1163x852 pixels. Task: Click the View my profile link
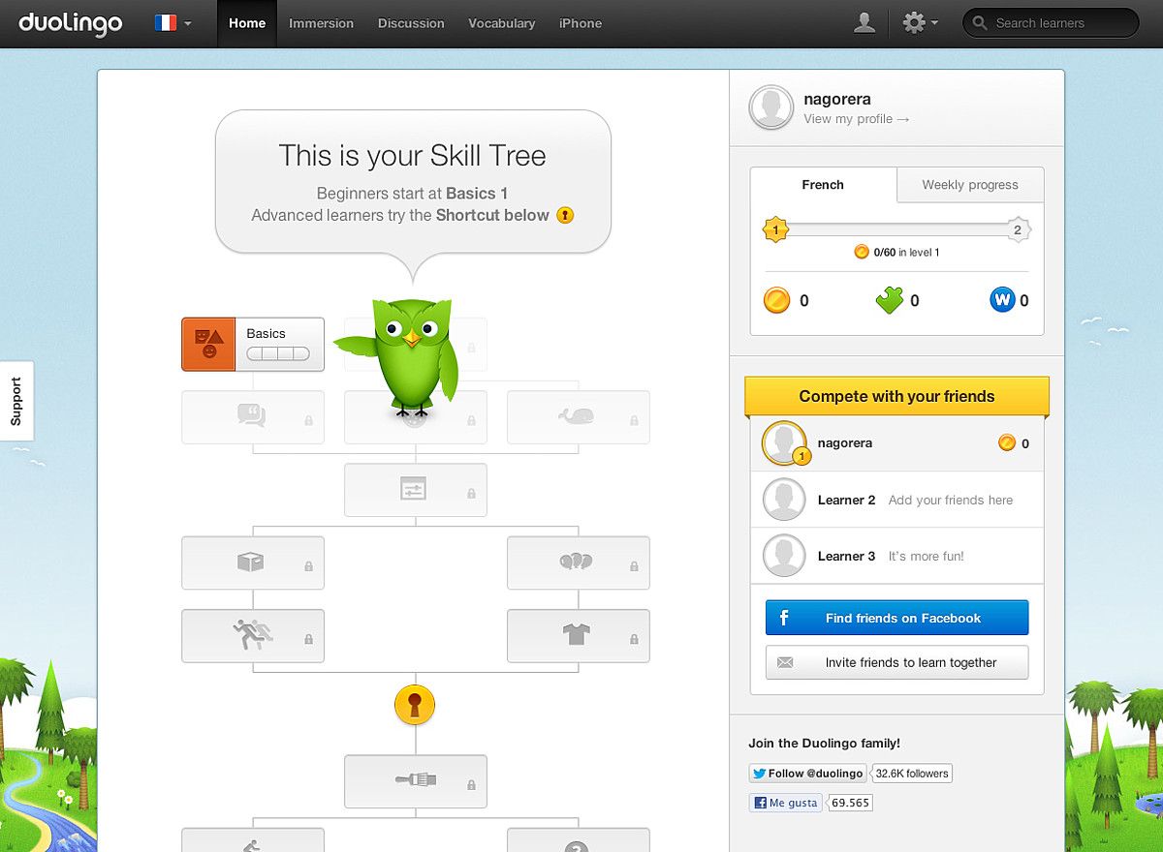click(x=857, y=119)
